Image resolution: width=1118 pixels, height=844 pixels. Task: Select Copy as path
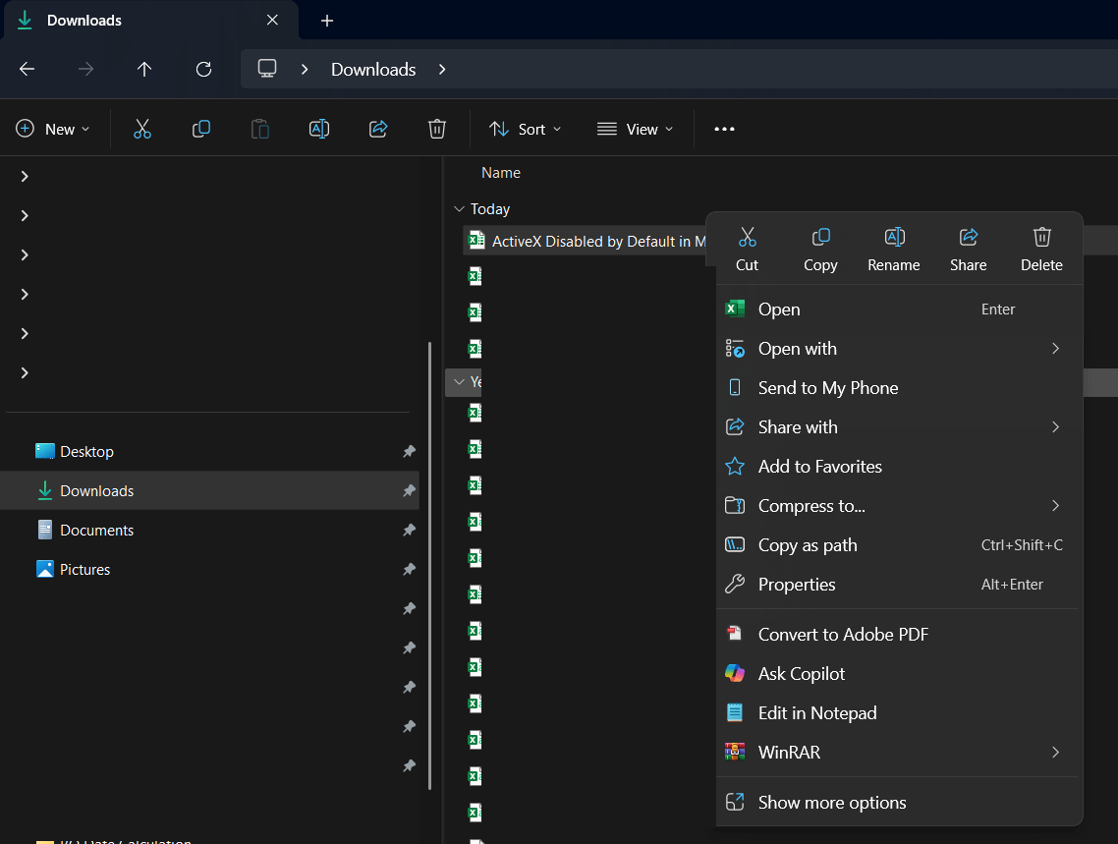click(x=899, y=544)
